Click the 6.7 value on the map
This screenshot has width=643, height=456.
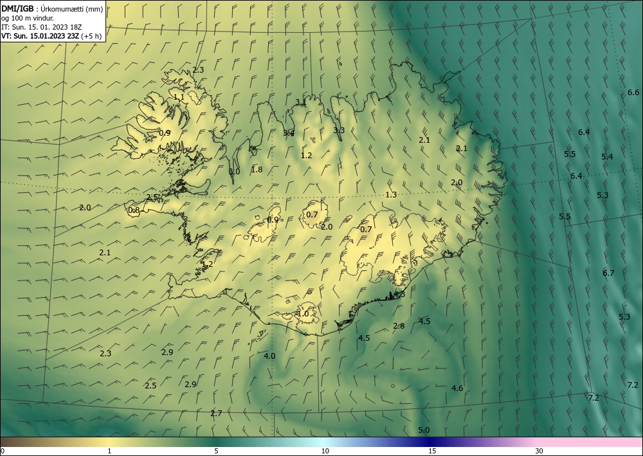608,273
